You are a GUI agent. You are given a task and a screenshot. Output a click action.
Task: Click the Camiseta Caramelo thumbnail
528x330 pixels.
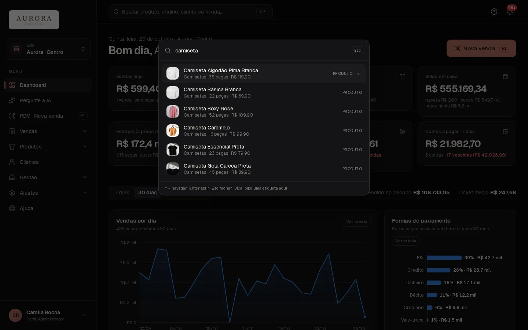173,131
